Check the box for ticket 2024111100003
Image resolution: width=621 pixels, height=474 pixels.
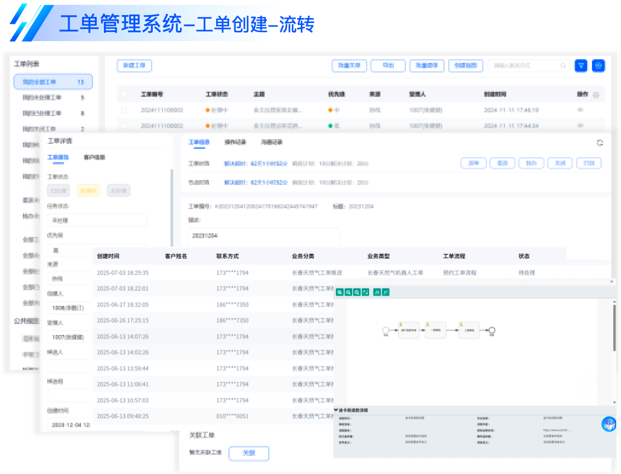pyautogui.click(x=124, y=110)
